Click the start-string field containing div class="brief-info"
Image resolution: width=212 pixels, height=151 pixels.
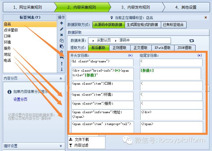(x=103, y=74)
